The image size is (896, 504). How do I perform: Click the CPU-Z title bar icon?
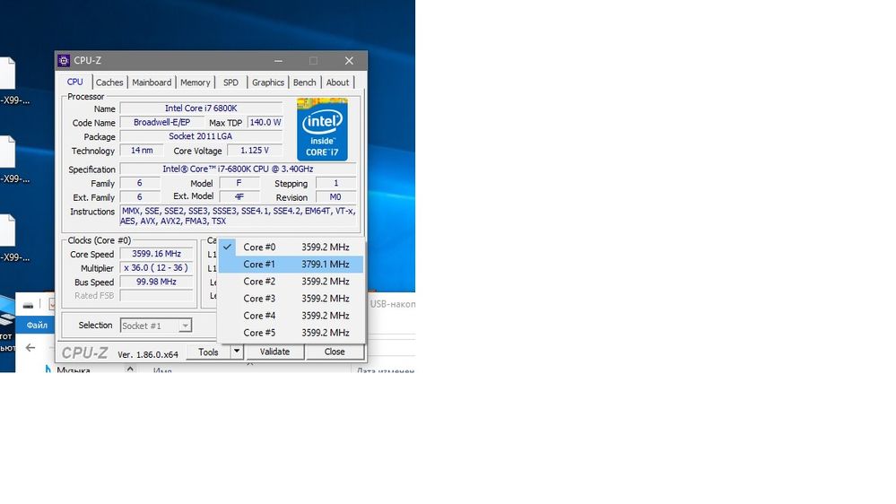point(64,61)
